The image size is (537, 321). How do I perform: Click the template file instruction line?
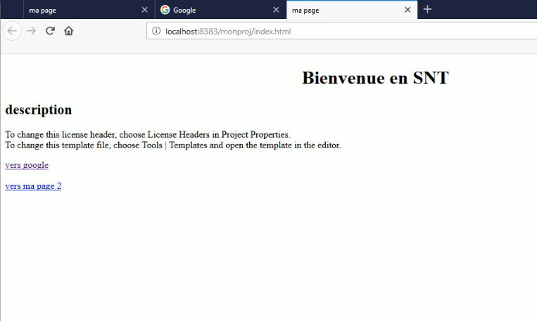coord(172,145)
